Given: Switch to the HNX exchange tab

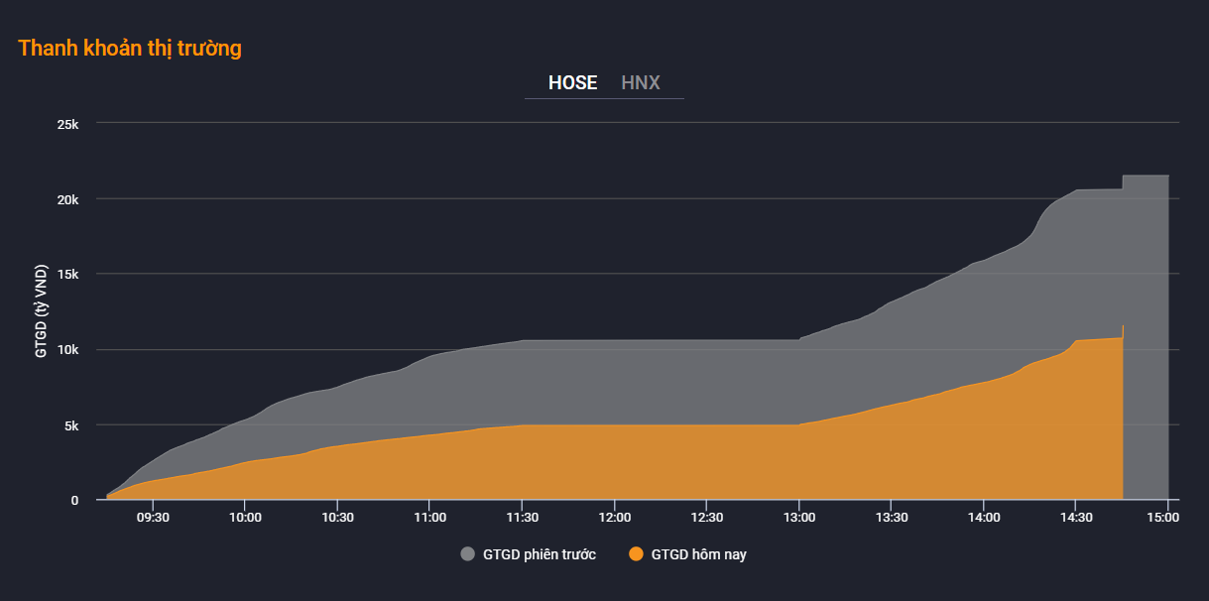Looking at the screenshot, I should [641, 82].
